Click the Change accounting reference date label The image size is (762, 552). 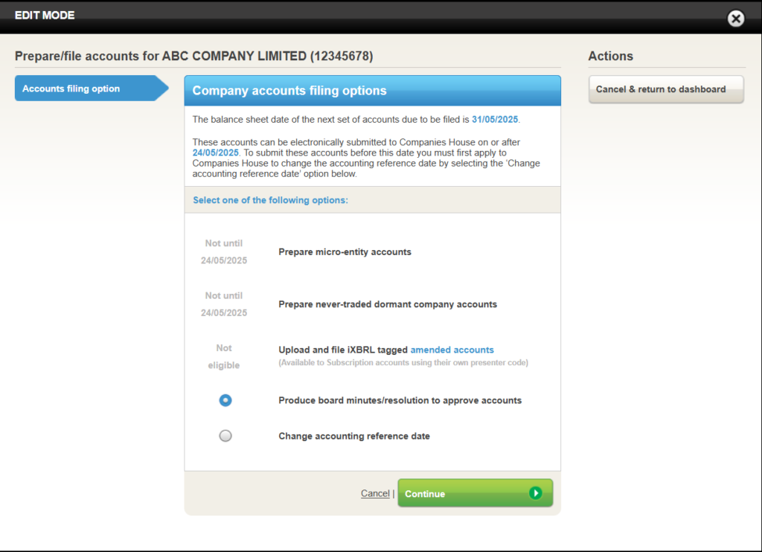point(354,436)
